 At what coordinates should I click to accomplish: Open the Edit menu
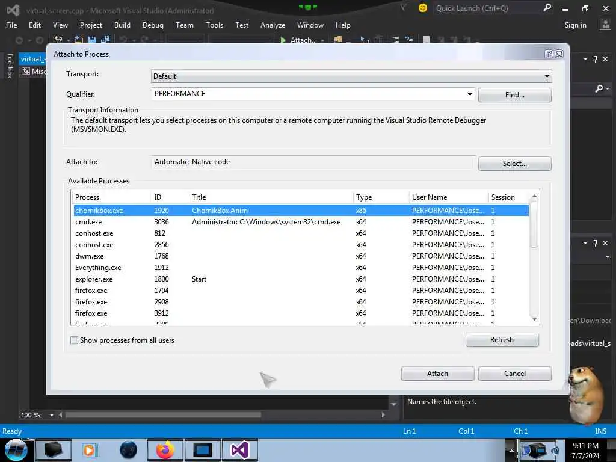click(x=34, y=25)
